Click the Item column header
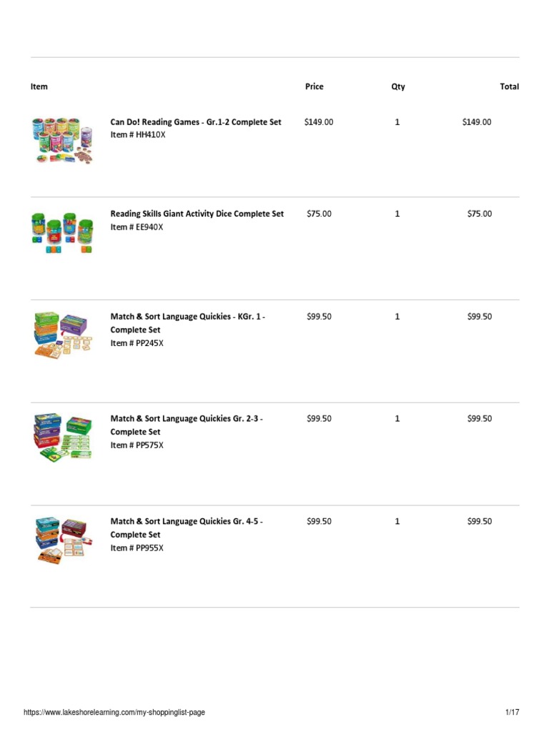 click(x=39, y=86)
